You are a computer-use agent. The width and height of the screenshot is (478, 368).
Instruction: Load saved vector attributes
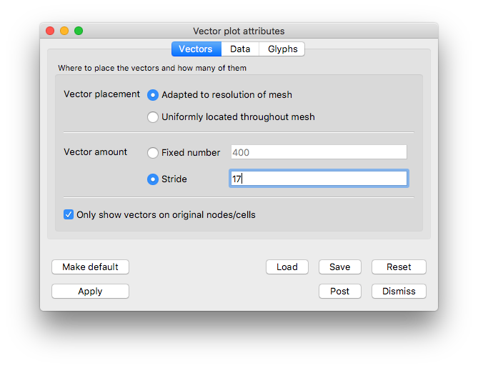[x=287, y=267]
